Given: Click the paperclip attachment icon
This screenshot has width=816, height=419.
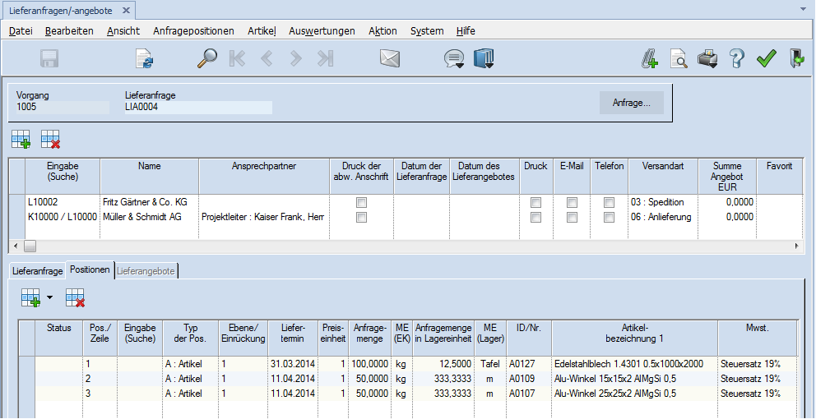Looking at the screenshot, I should click(650, 58).
